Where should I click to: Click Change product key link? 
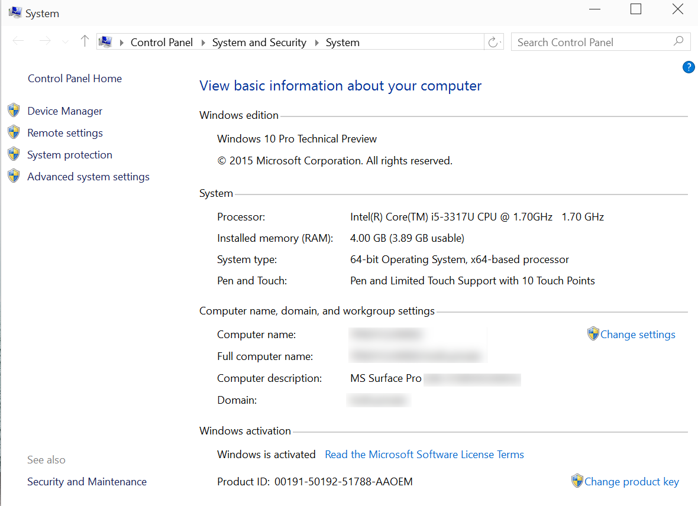point(632,482)
